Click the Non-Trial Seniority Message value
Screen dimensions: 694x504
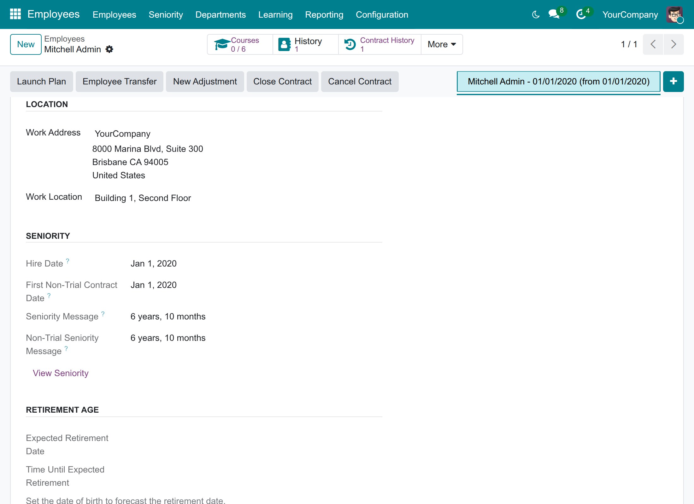[168, 338]
